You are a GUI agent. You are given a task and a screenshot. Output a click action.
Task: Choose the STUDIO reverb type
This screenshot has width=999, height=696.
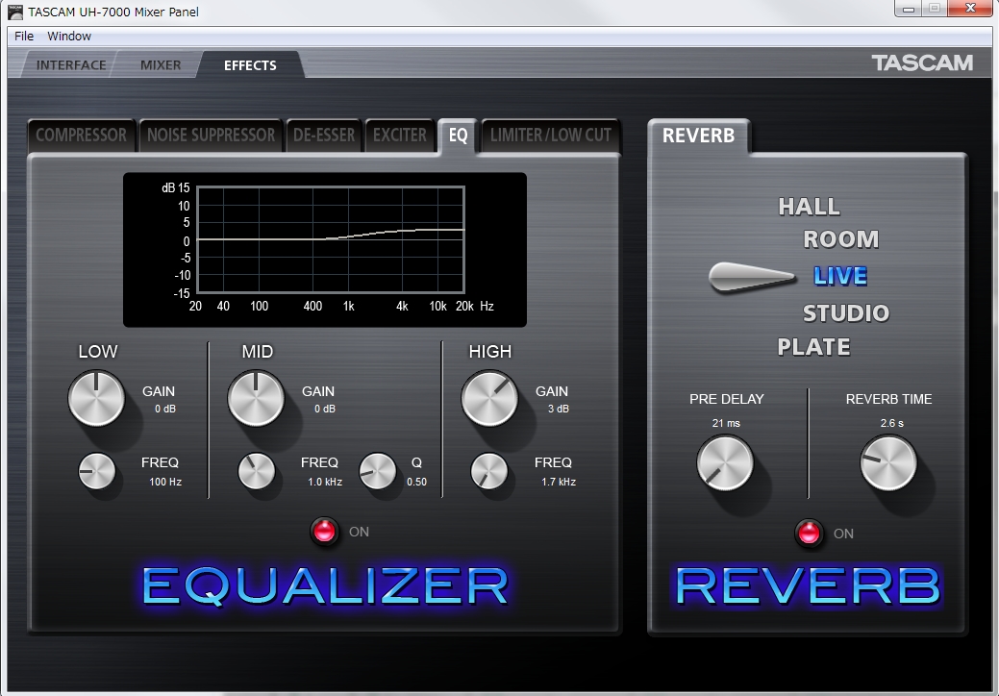coord(846,313)
